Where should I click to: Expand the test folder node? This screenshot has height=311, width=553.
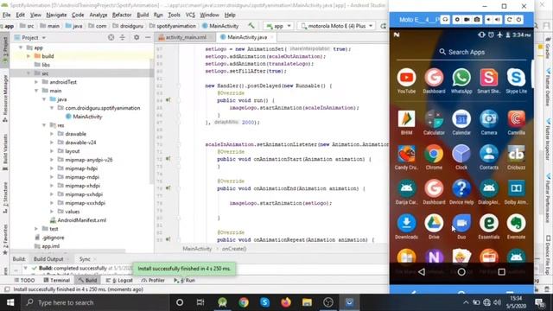click(36, 229)
